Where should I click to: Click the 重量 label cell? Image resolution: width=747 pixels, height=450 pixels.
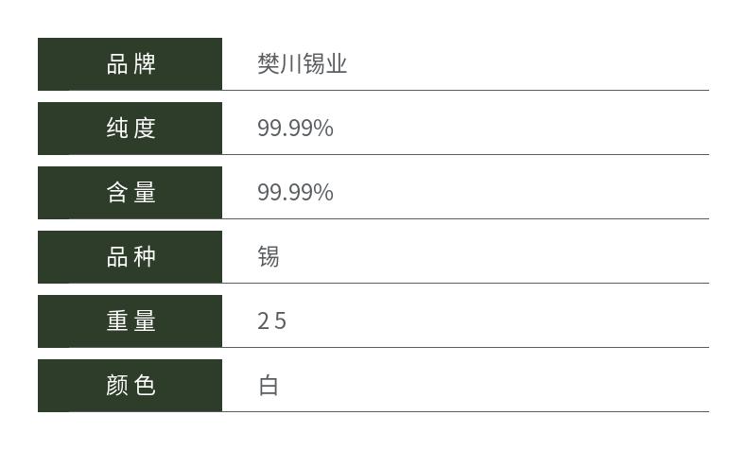click(130, 320)
